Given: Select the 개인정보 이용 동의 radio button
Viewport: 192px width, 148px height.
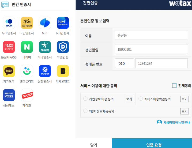Looking at the screenshot, I should pos(85,98).
